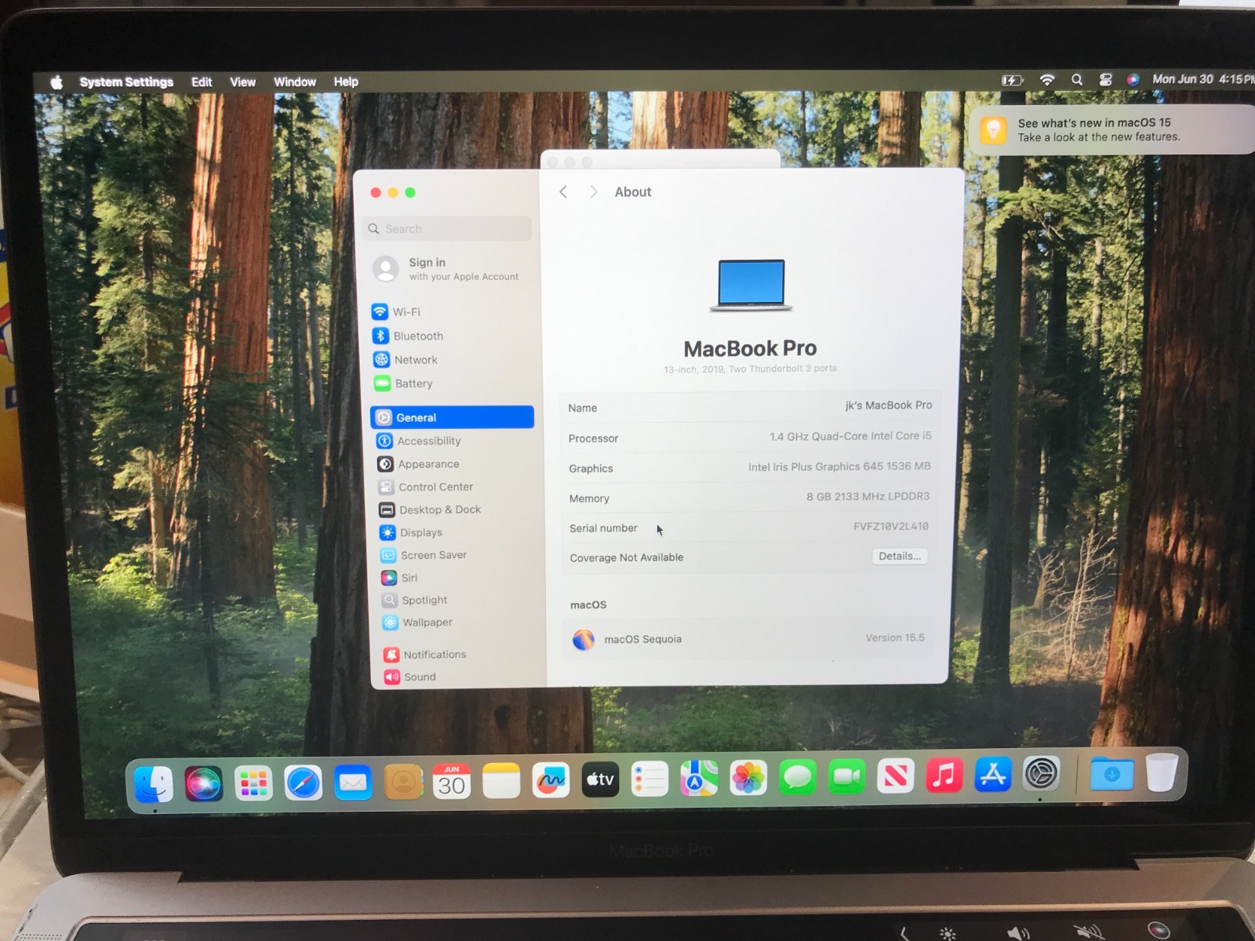Open Messages from the Dock
This screenshot has height=941, width=1255.
[798, 777]
